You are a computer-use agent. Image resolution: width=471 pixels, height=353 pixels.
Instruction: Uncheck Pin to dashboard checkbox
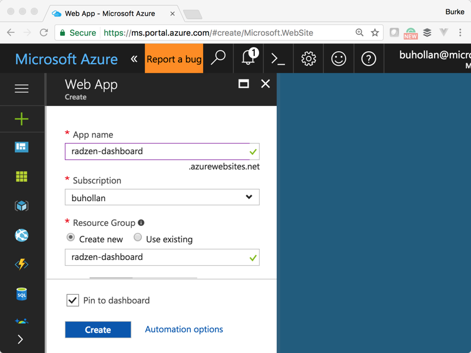coord(72,300)
